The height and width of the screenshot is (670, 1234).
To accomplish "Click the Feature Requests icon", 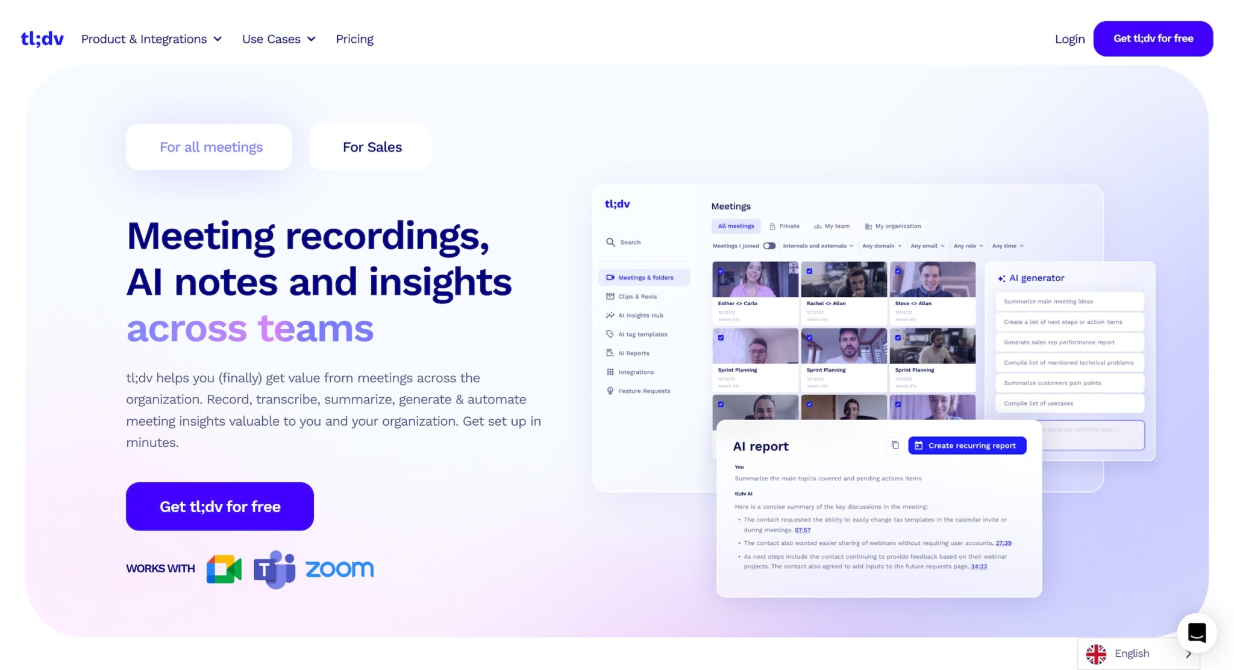I will 609,390.
